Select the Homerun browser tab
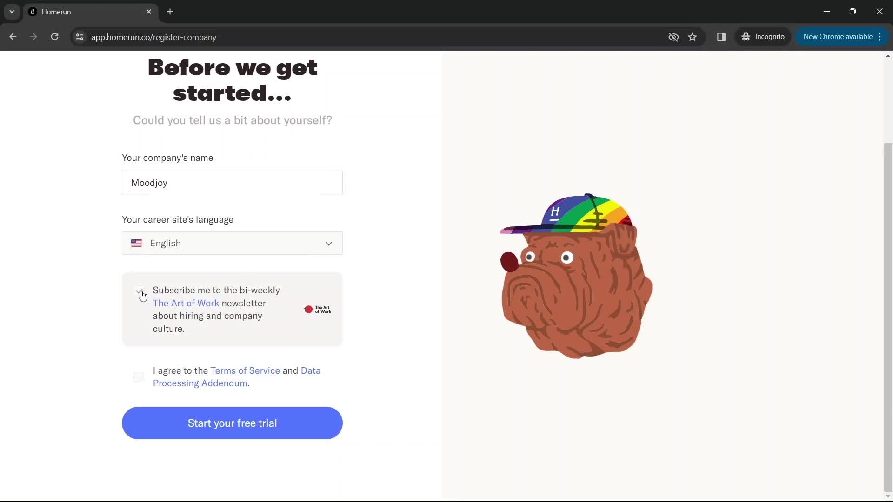Image resolution: width=893 pixels, height=502 pixels. point(91,12)
